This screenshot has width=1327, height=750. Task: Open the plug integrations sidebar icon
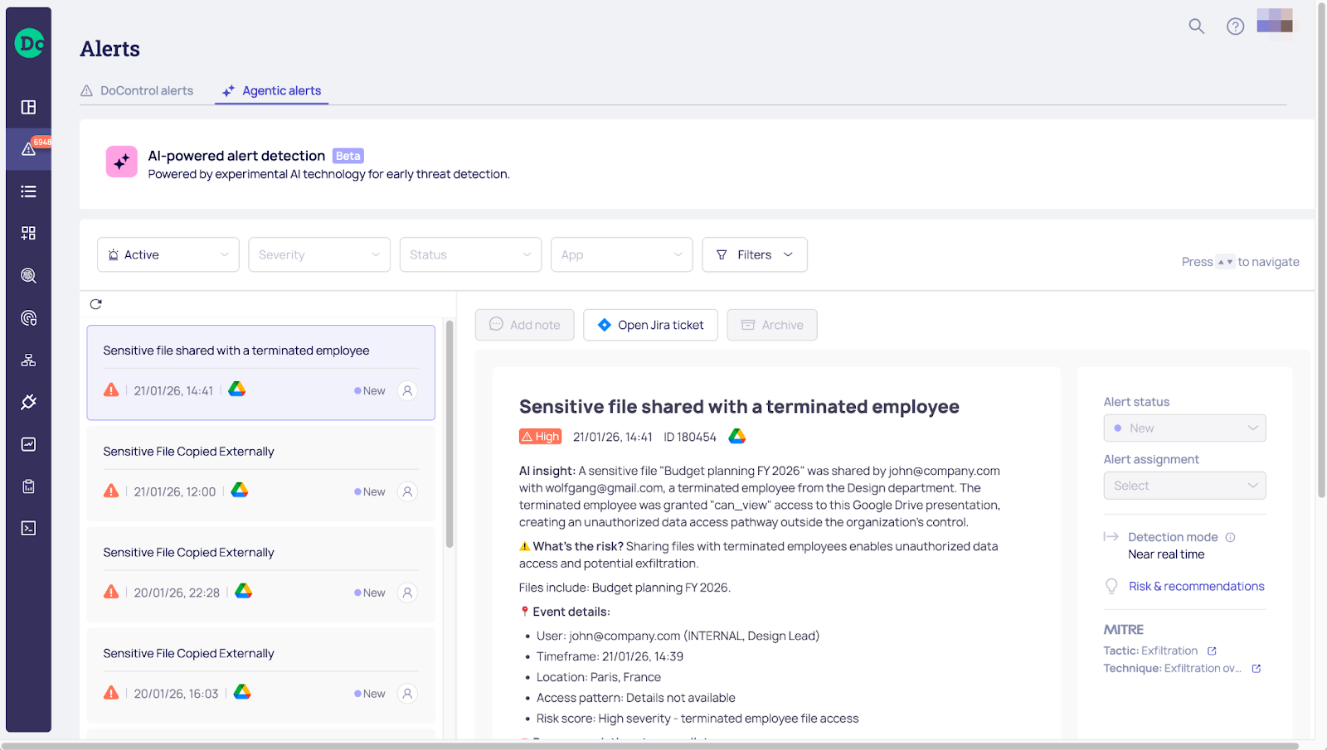click(28, 402)
